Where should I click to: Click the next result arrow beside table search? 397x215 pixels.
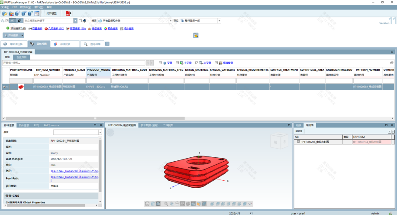point(152,62)
